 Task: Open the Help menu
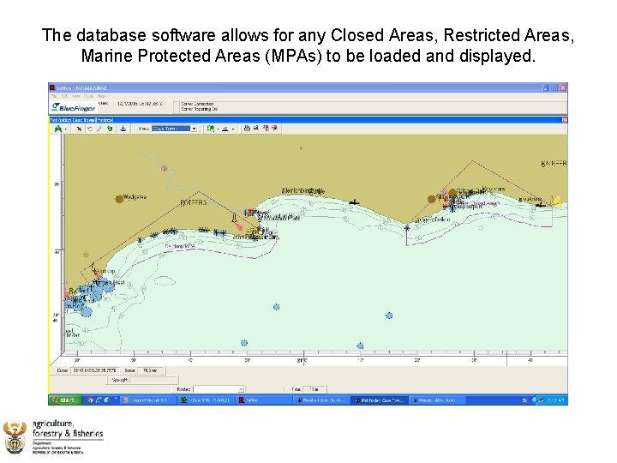(101, 96)
